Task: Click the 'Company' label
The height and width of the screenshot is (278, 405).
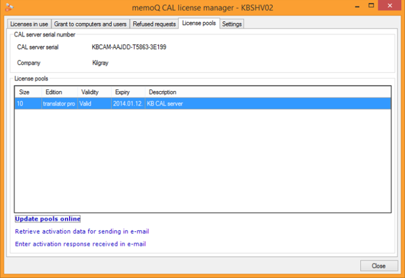Action: [29, 63]
